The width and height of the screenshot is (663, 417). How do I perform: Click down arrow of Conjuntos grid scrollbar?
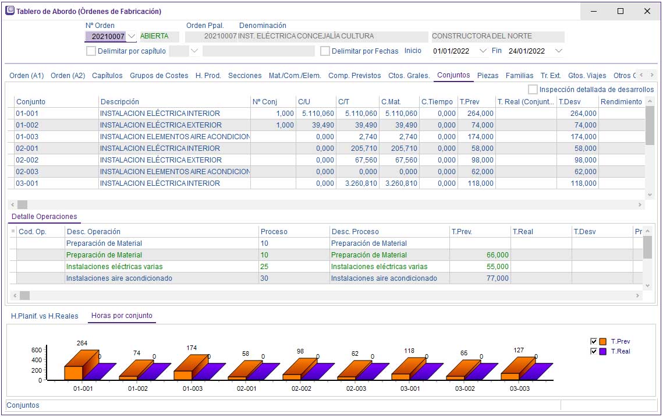click(x=650, y=195)
